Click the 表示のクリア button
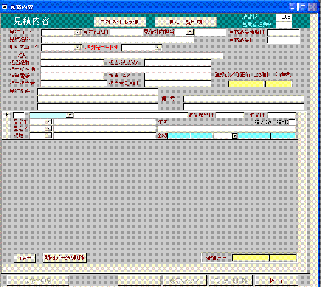The image size is (321, 287). 185,280
